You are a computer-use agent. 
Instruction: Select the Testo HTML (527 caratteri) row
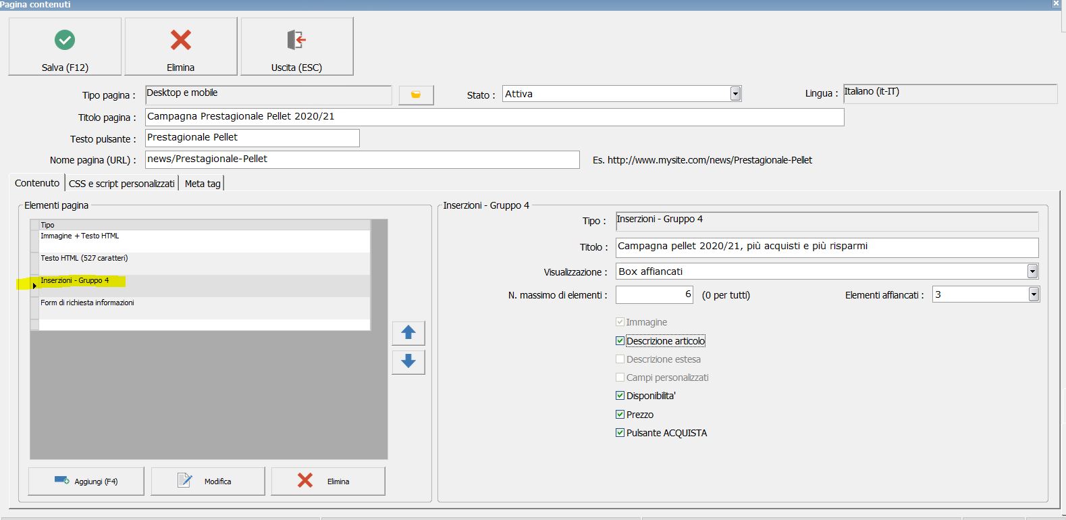205,263
